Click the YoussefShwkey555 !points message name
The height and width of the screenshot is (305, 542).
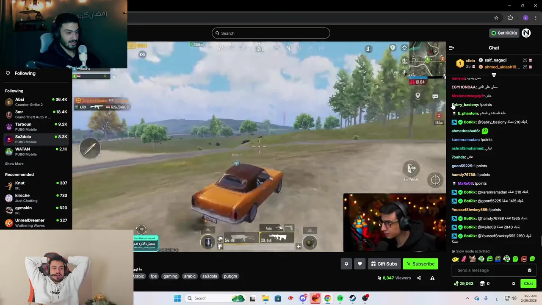pyautogui.click(x=470, y=210)
